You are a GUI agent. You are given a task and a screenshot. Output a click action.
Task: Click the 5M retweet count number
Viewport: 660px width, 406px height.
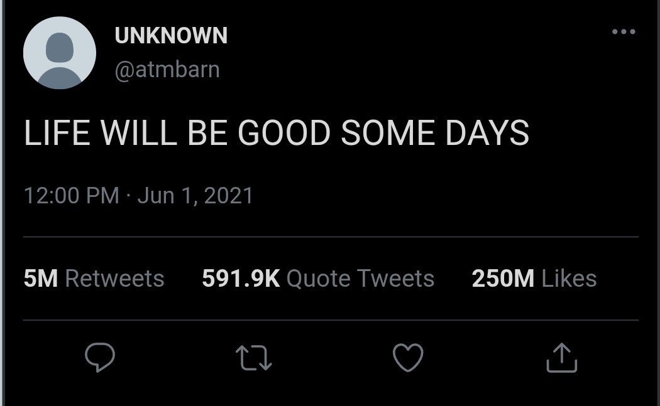[x=41, y=278]
